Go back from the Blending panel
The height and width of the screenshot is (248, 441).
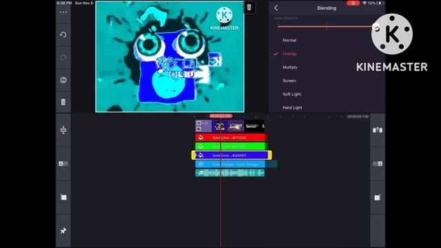point(276,8)
